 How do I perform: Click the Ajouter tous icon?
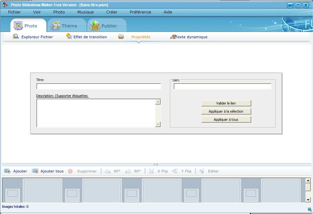point(35,171)
